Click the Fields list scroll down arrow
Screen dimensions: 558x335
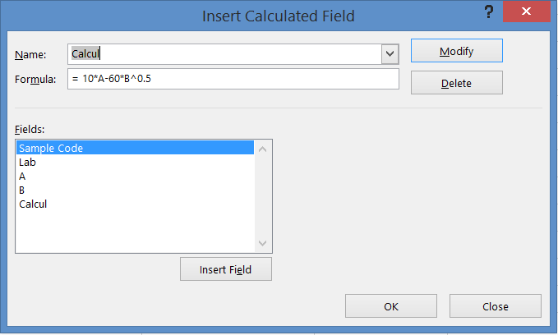pyautogui.click(x=263, y=244)
